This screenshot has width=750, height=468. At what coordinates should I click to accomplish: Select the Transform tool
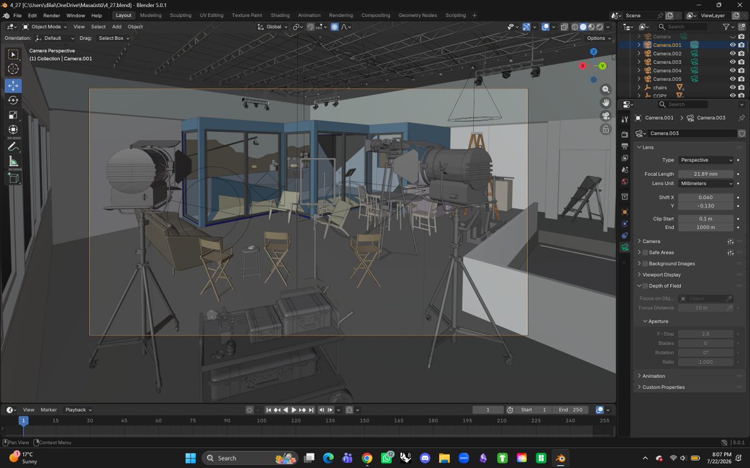point(13,129)
